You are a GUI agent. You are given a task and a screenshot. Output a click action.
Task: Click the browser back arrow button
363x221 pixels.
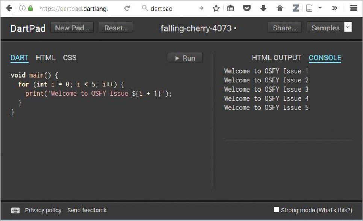coord(9,8)
